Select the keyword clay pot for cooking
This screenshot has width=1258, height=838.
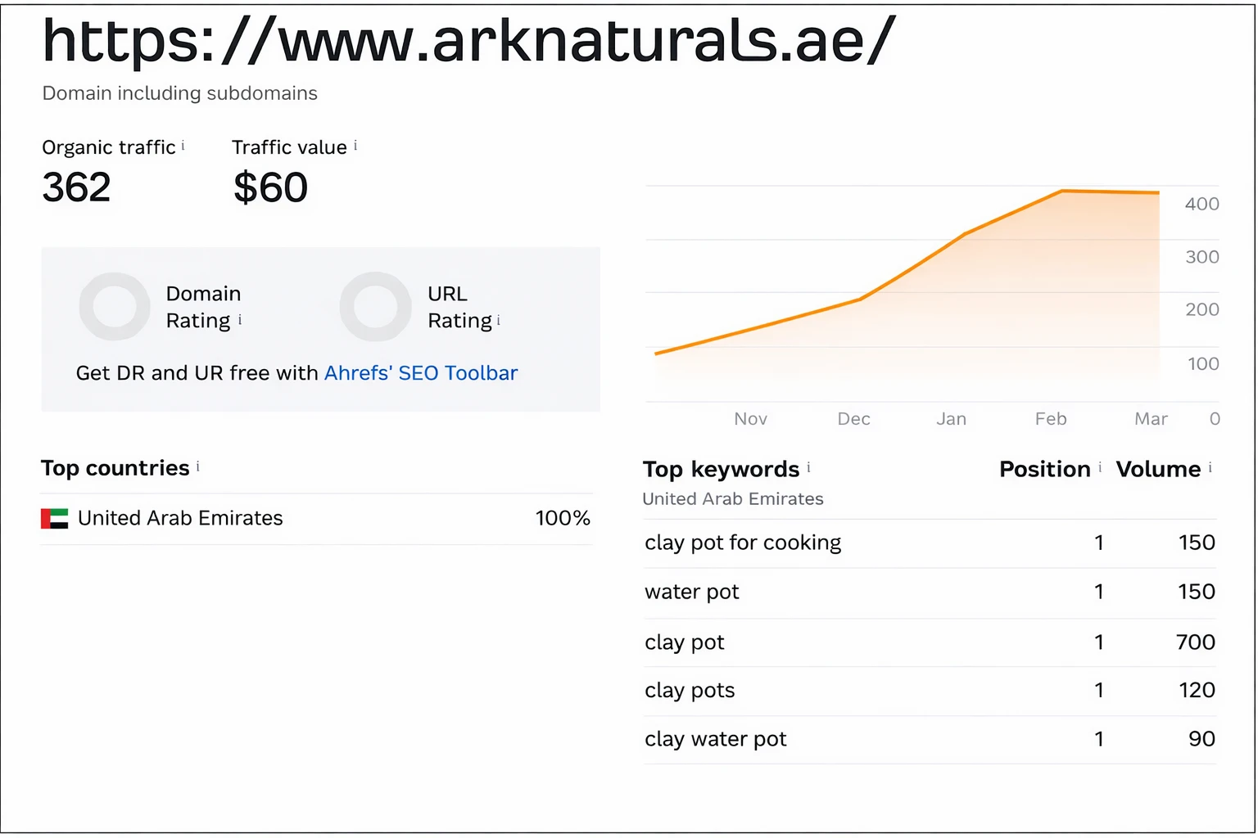point(742,543)
